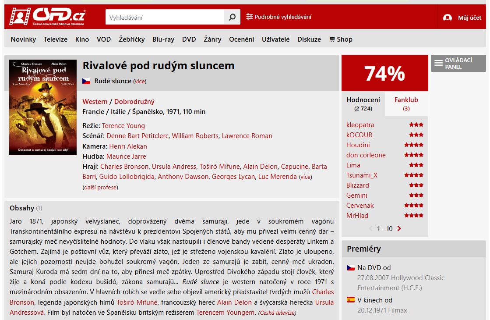Open the Žebříčky menu item
Screen dimensions: 490x320
pos(131,39)
